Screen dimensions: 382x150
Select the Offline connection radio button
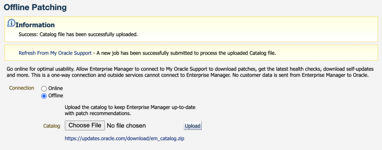44,96
